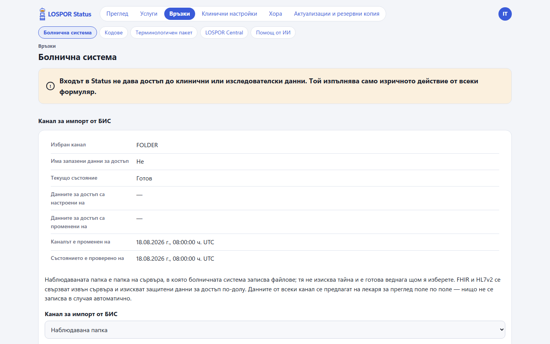This screenshot has height=344, width=550.
Task: Click the Не value for saved credentials
Action: (140, 162)
